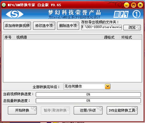The height and width of the screenshot is (123, 145).
Task: Click 浏览 to browse output folder
Action: click(132, 27)
